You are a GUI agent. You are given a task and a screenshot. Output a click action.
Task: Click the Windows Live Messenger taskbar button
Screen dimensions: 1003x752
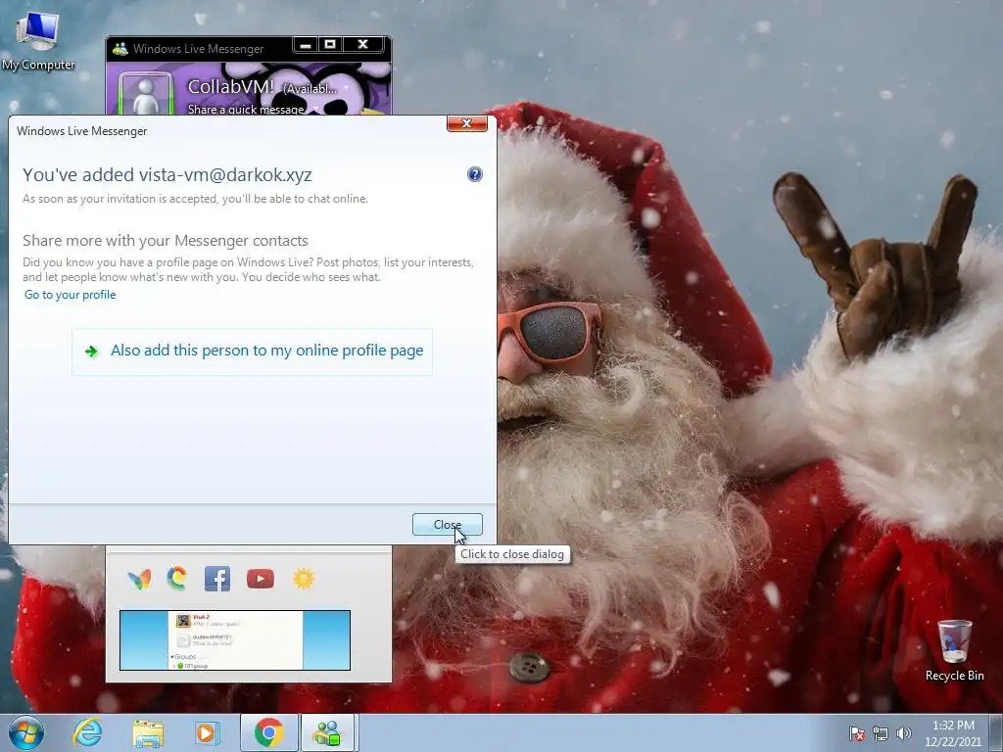327,732
